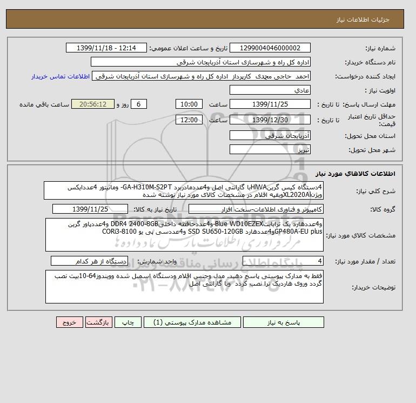Click the general description text box شرح کلی نیاز
416x403 pixels.
(184, 190)
